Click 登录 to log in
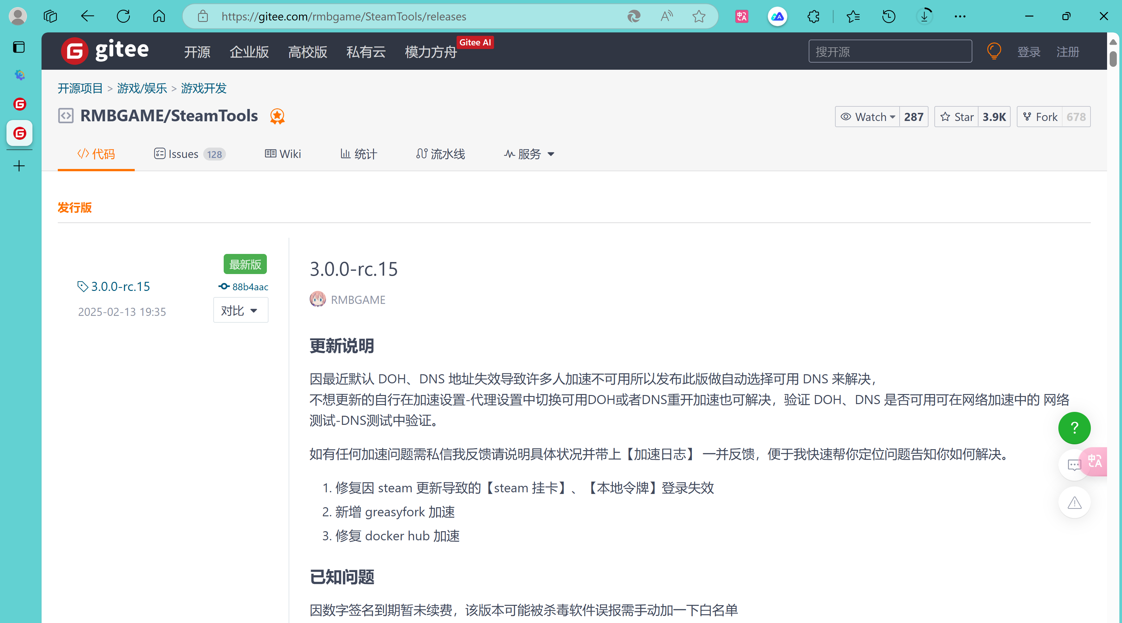This screenshot has width=1122, height=623. point(1029,52)
